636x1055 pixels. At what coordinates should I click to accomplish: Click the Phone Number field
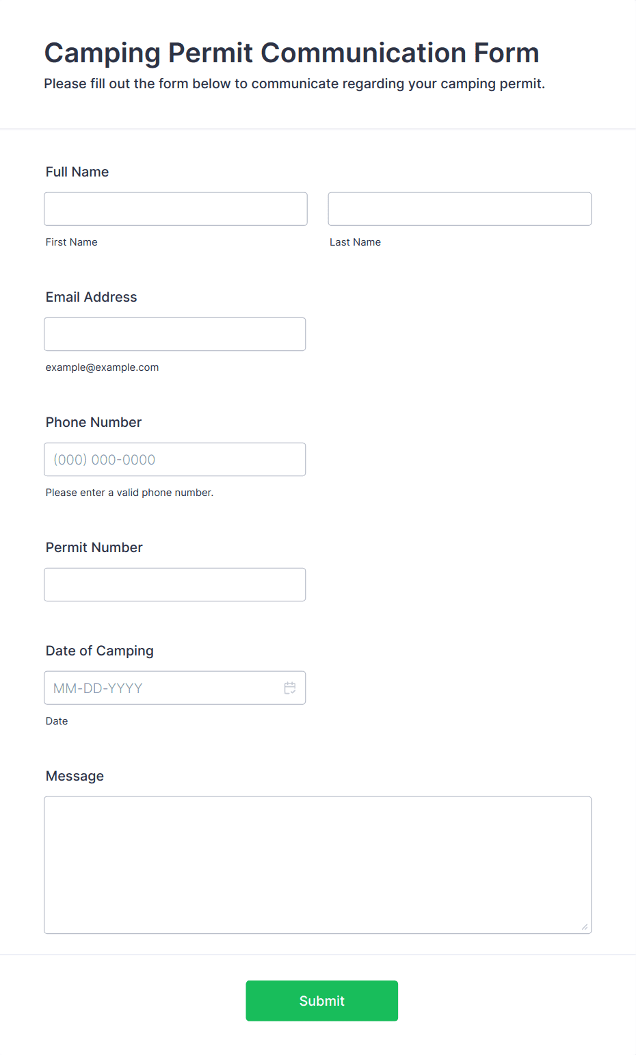tap(175, 459)
